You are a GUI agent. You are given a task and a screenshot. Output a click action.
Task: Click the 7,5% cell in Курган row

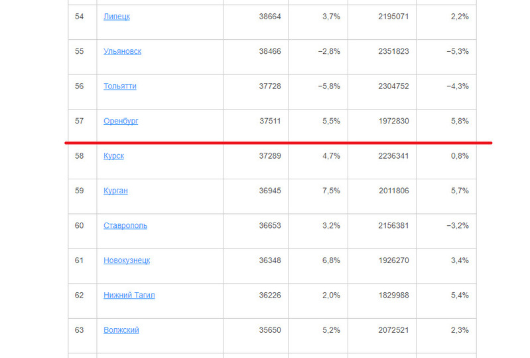click(330, 191)
